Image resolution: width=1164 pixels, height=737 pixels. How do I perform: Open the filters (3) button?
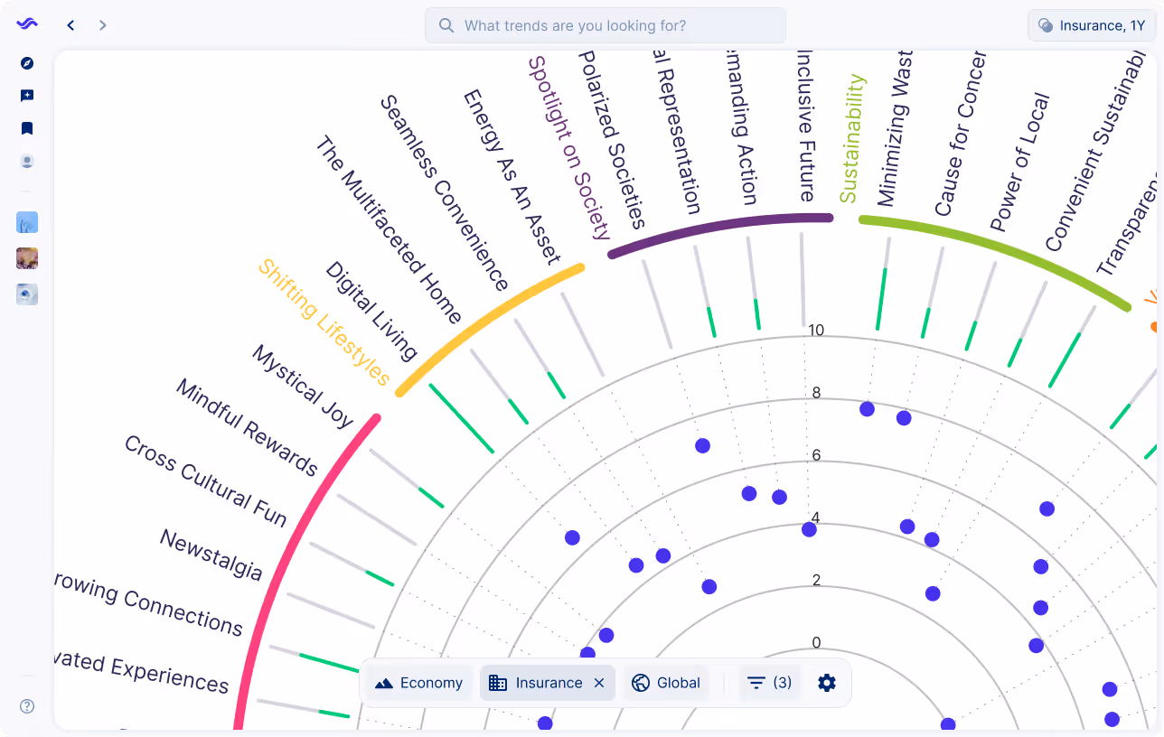pyautogui.click(x=770, y=683)
